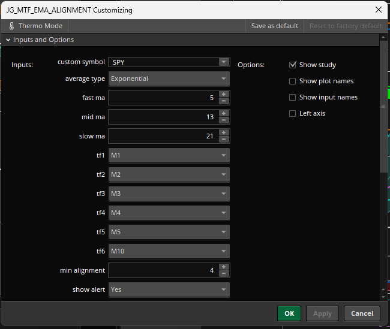Enable Show input names checkbox
This screenshot has height=329, width=390.
(x=293, y=97)
